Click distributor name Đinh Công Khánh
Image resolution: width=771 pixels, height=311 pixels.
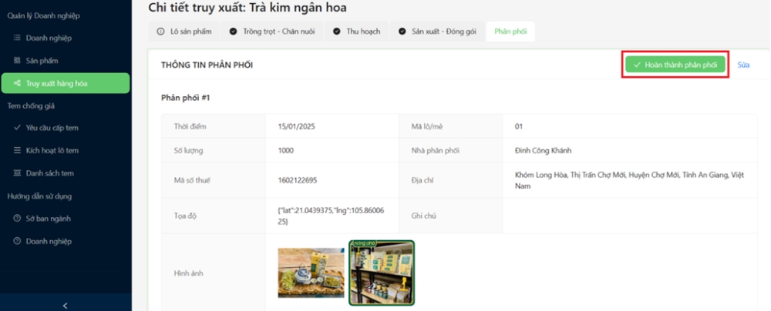[544, 151]
